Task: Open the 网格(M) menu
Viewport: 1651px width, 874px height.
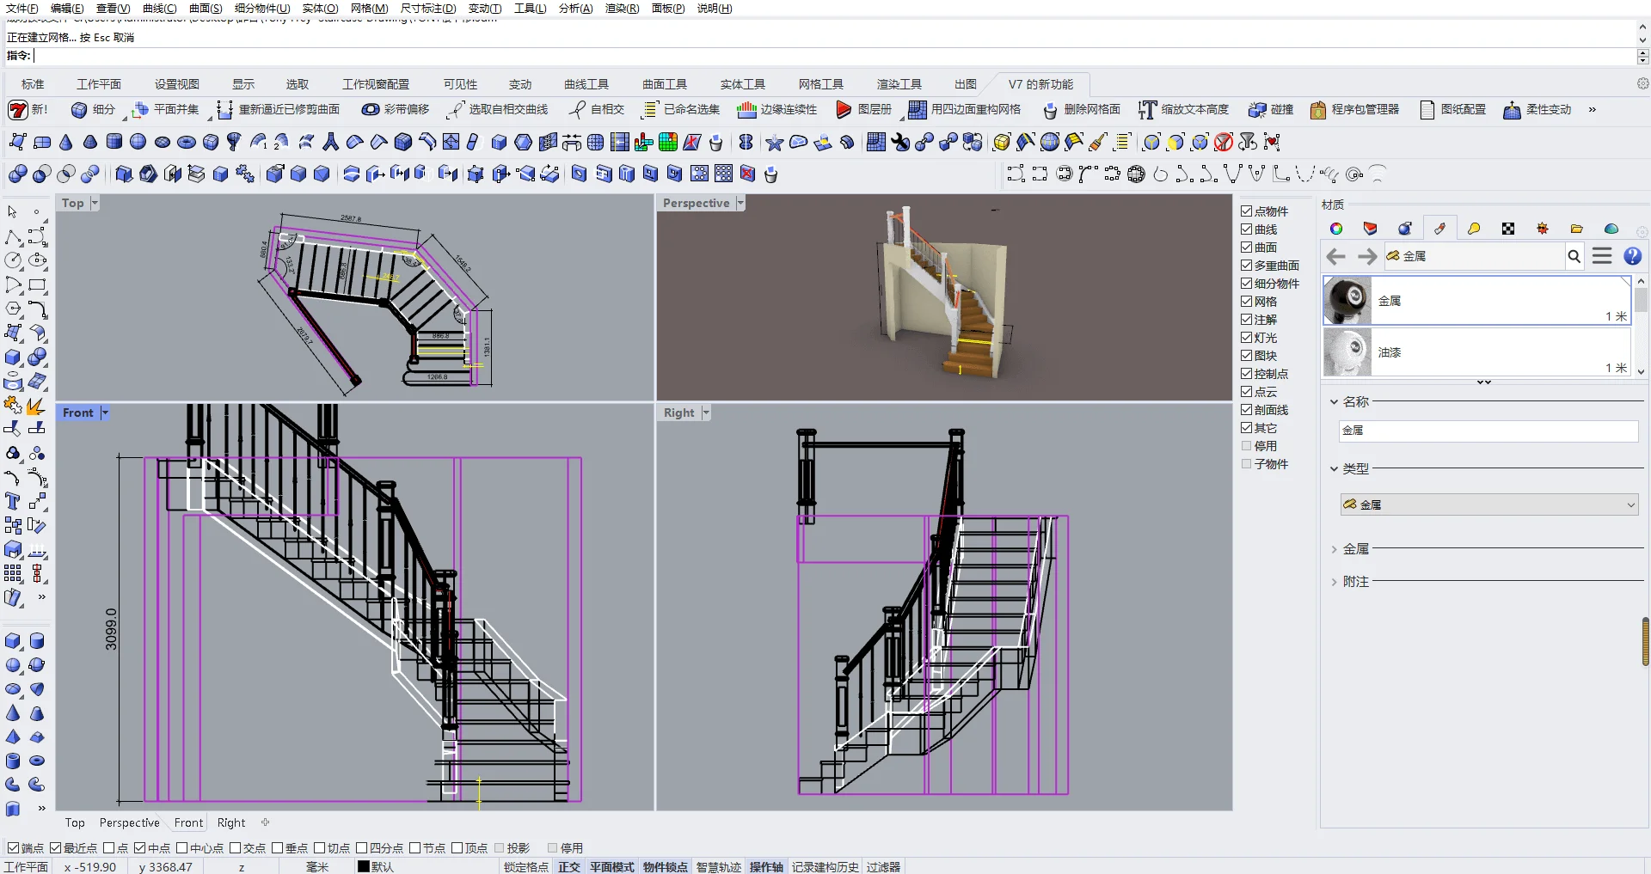Action: point(369,9)
